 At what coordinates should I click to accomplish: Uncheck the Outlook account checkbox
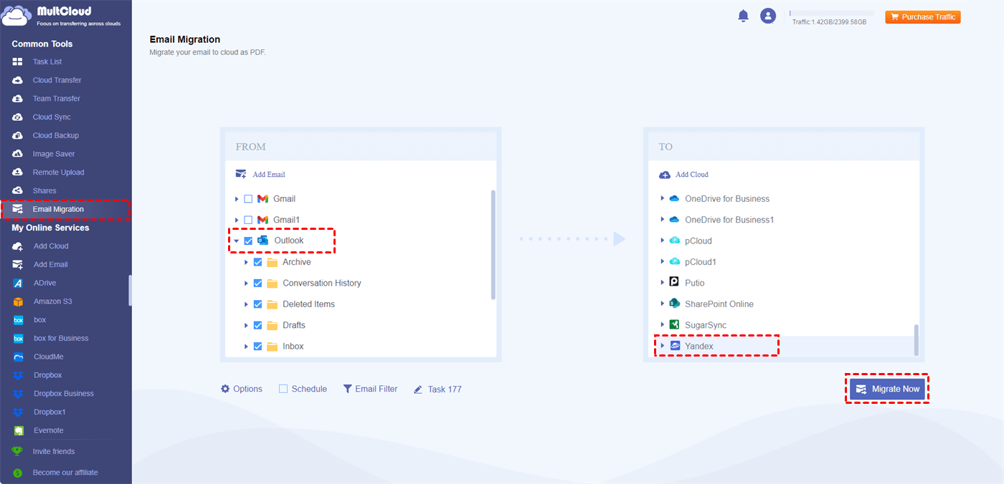pos(248,241)
